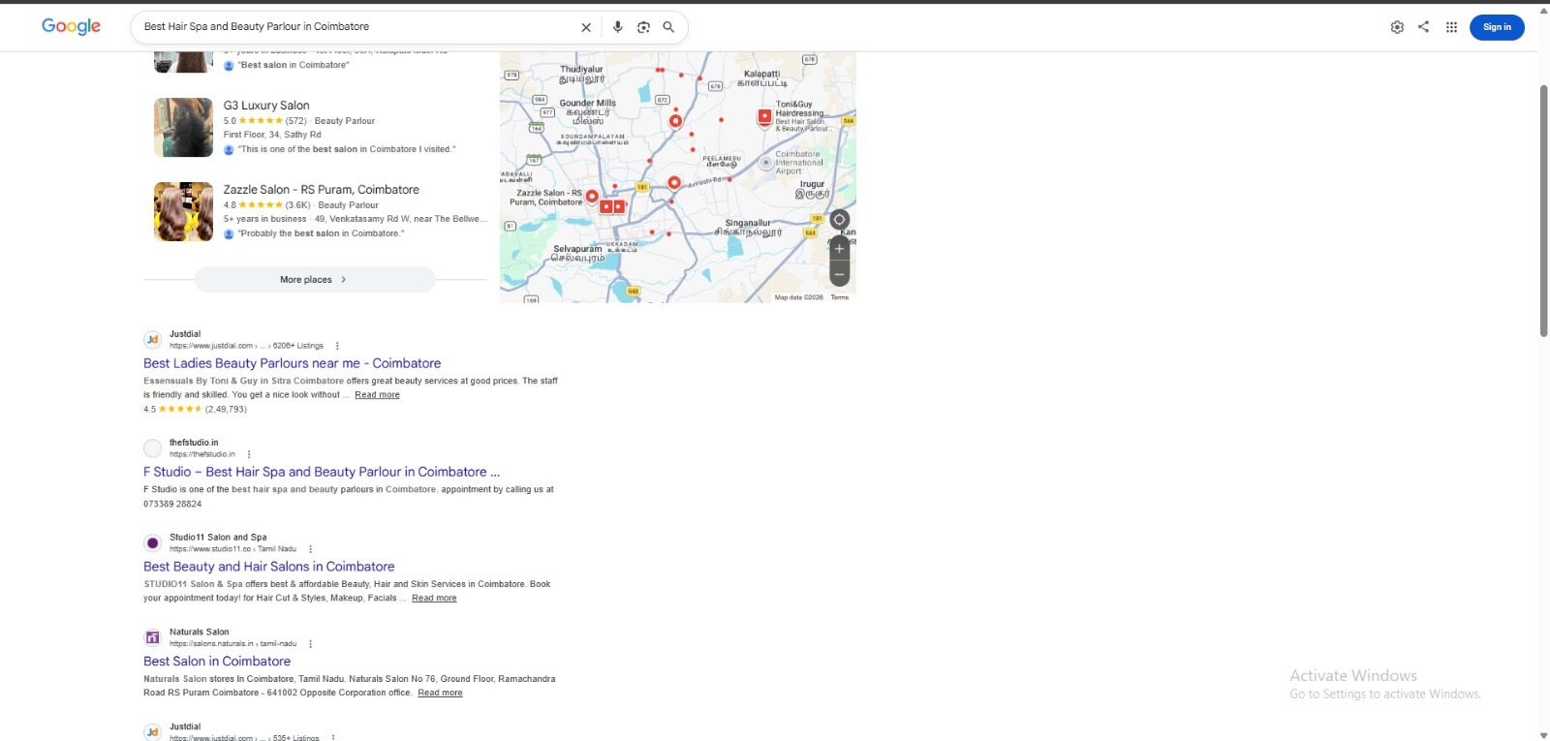View G3 Luxury Salon photo thumbnail
The image size is (1550, 741).
pyautogui.click(x=183, y=127)
